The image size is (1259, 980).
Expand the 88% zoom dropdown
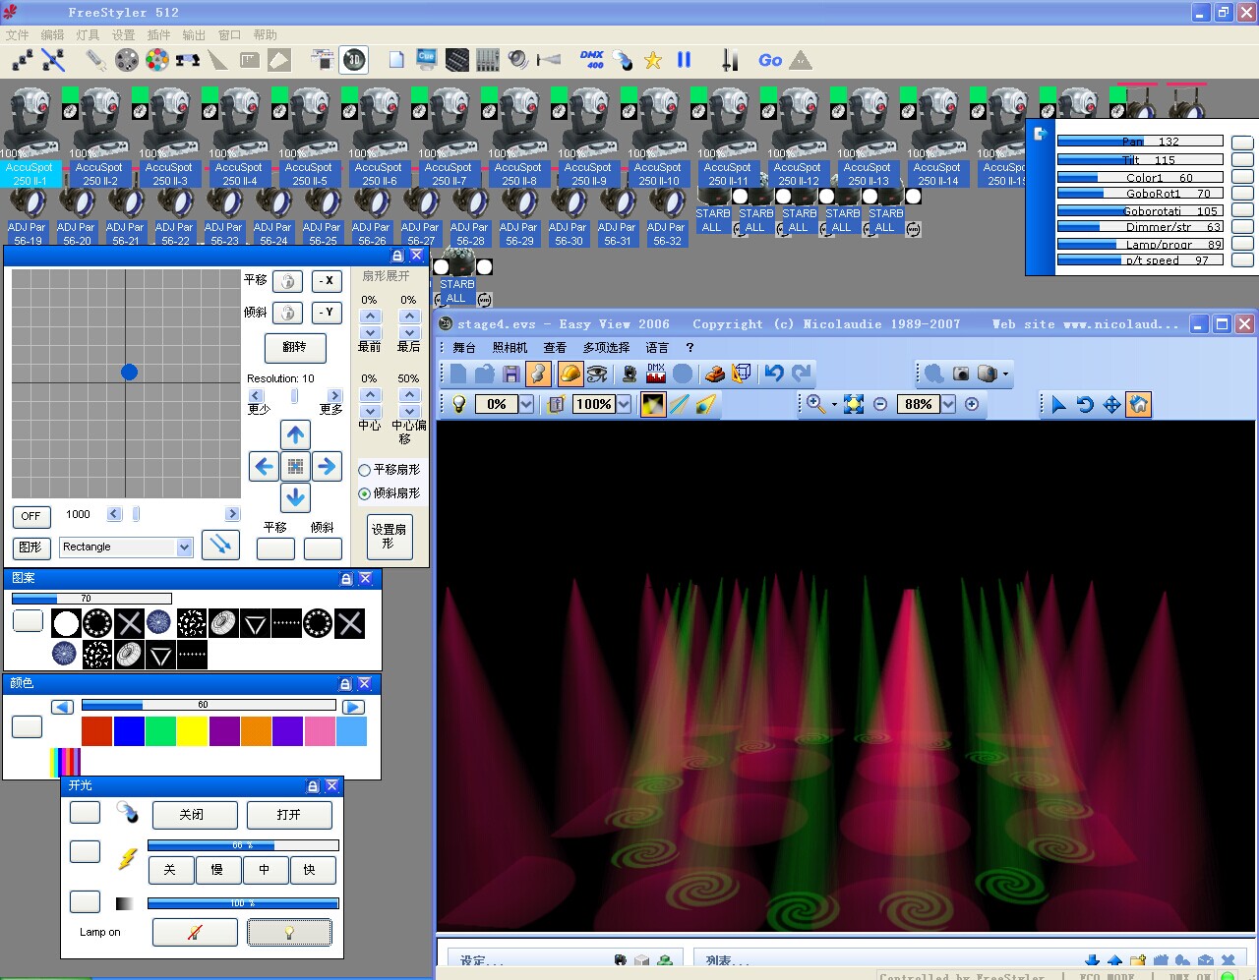(948, 404)
